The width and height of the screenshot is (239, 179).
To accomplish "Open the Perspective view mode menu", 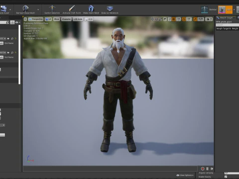I will (36, 19).
